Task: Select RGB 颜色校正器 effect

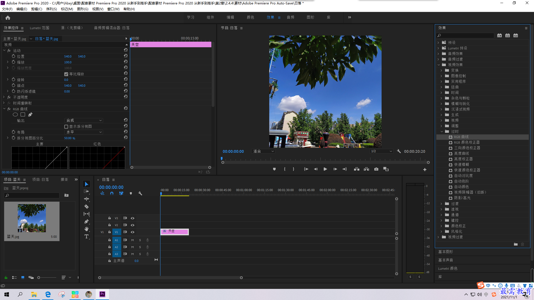Action: [x=467, y=142]
